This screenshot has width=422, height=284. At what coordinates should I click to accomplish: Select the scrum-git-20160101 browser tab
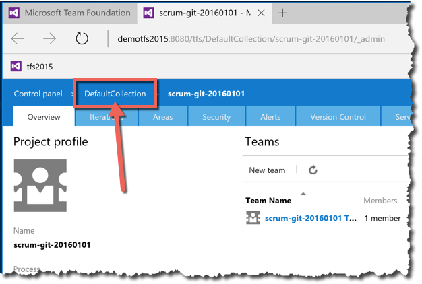[204, 13]
